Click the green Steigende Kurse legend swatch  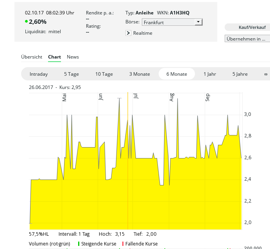pyautogui.click(x=79, y=244)
